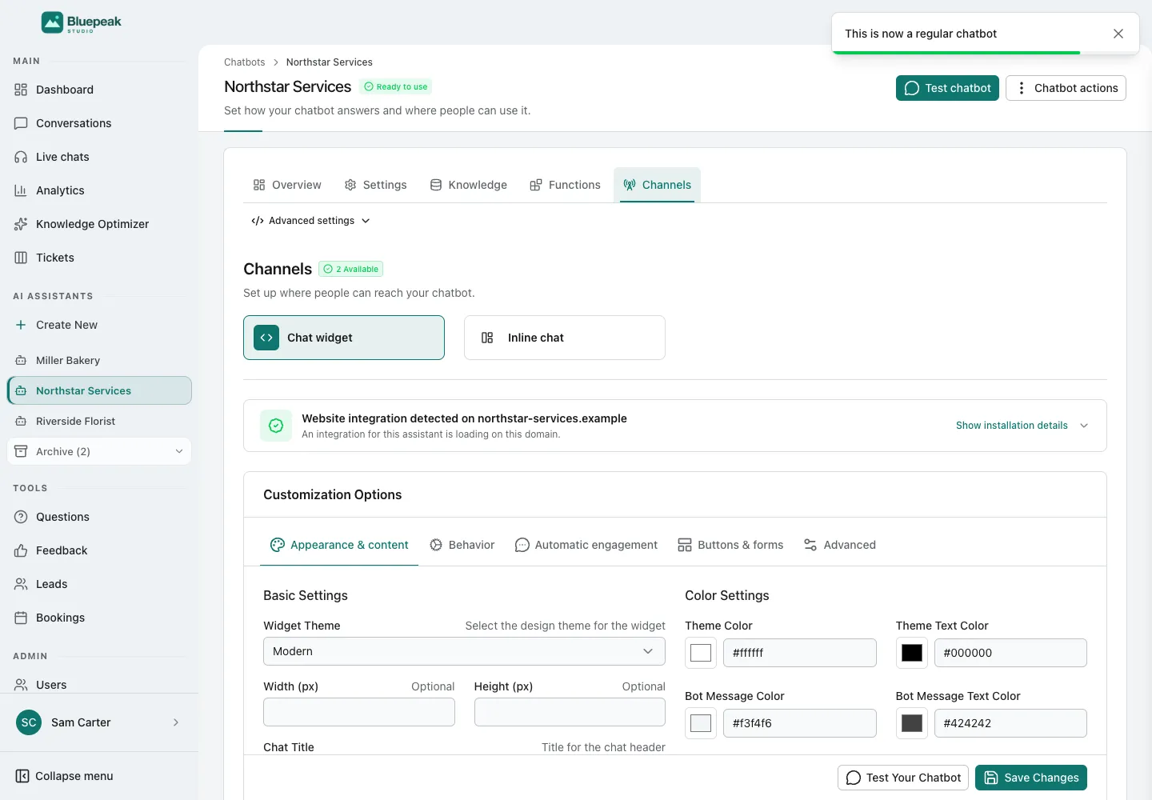The image size is (1152, 800).
Task: Collapse the sidebar menu
Action: tap(65, 776)
